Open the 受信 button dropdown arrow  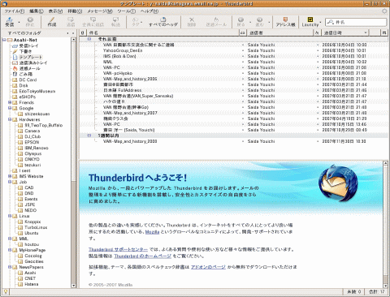coord(19,23)
